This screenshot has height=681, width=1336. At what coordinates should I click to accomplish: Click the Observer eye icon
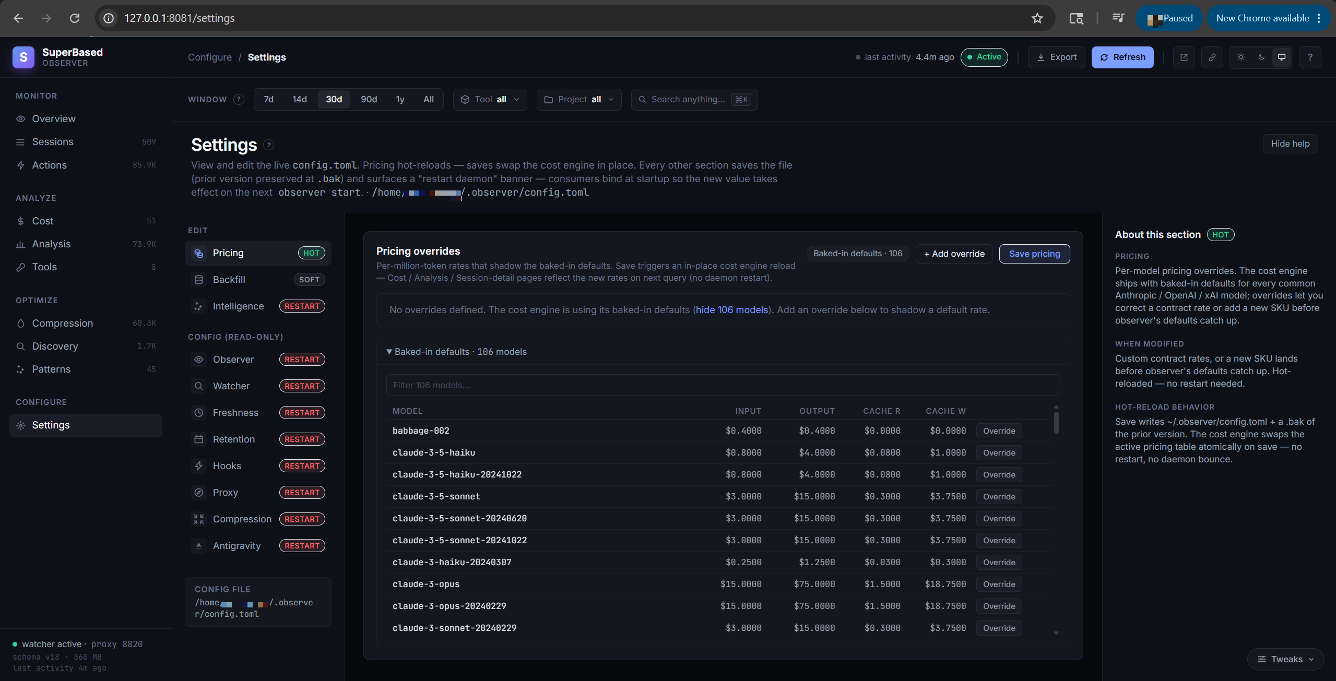click(199, 360)
